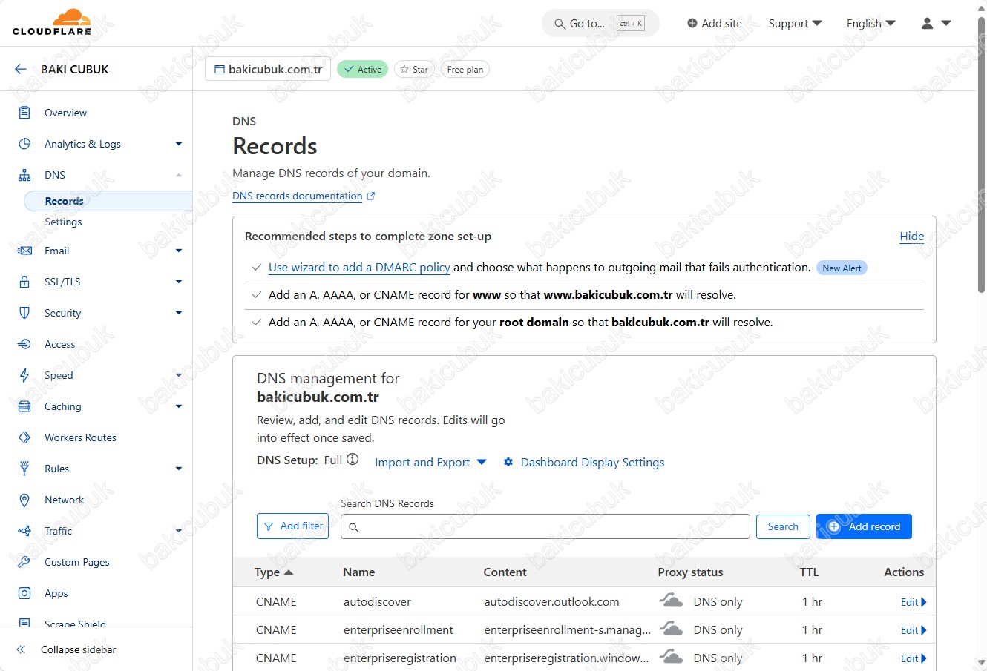
Task: Click the Network location pin icon
Action: [24, 500]
